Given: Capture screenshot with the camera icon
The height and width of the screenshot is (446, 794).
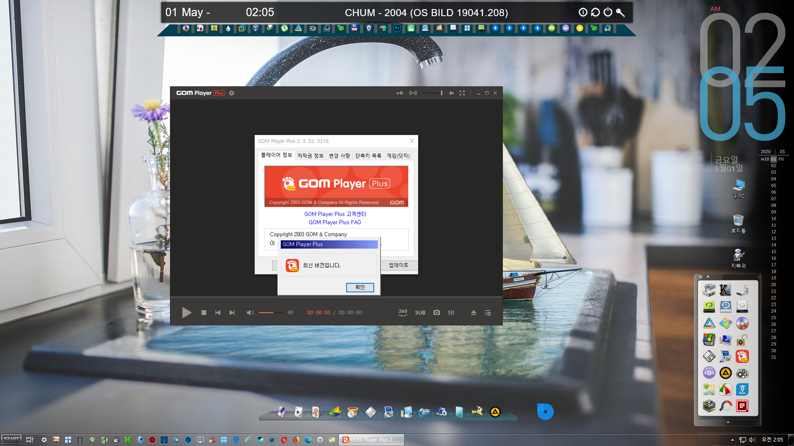Looking at the screenshot, I should 437,313.
